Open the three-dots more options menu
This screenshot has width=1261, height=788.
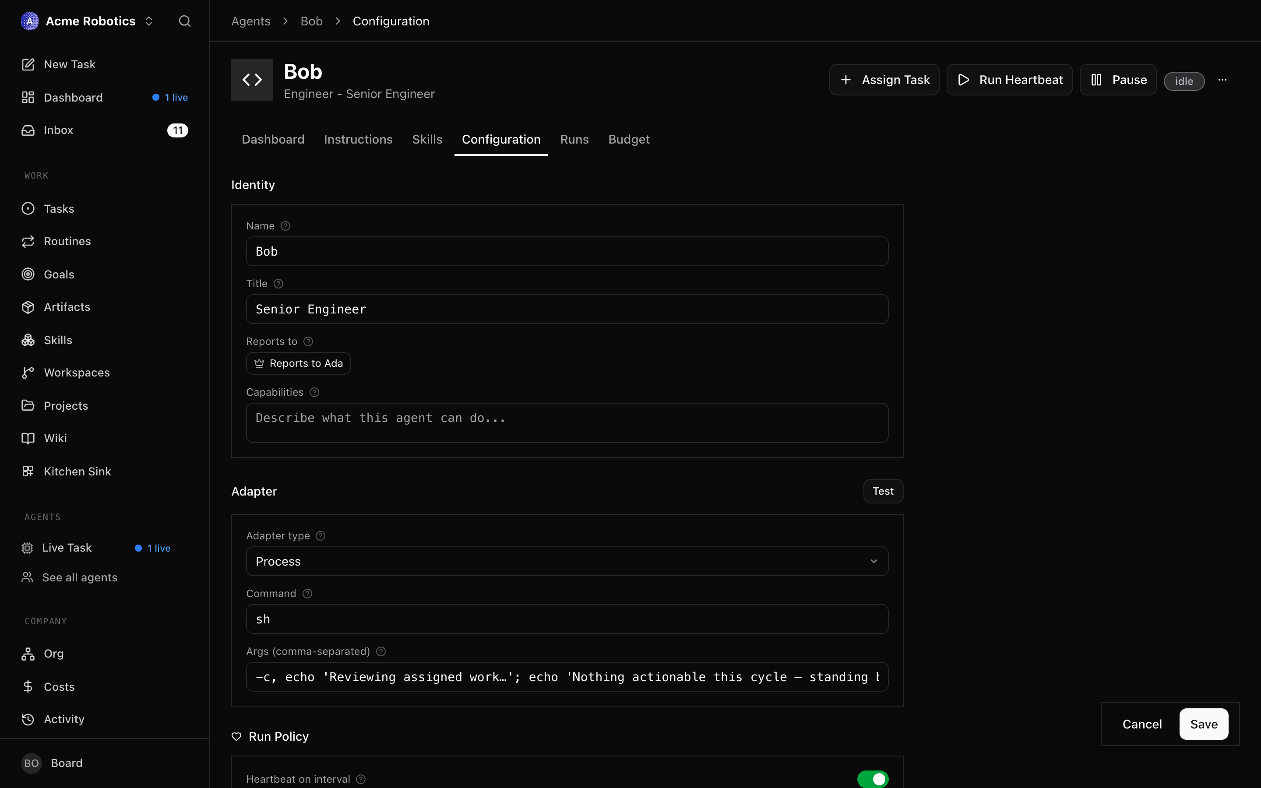(x=1222, y=80)
